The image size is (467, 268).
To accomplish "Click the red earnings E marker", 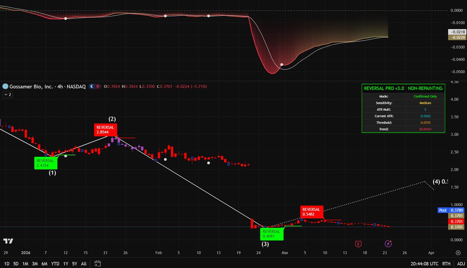I will (358, 244).
